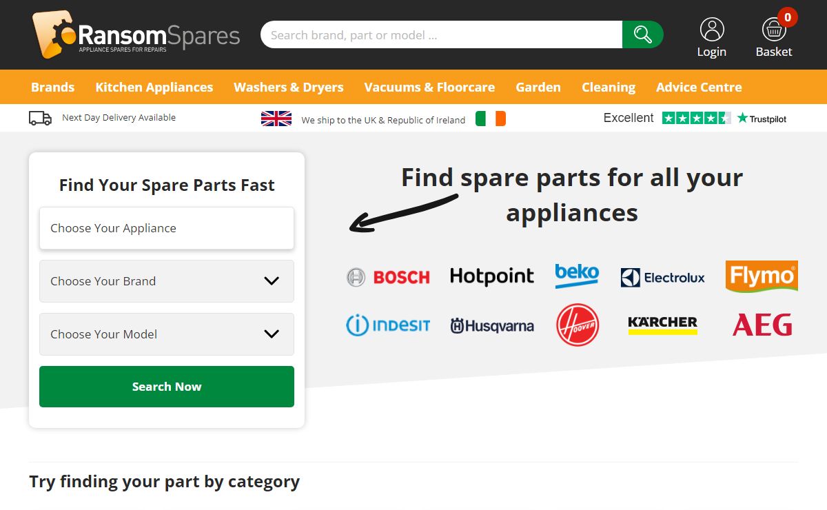Focus the brand, part or model search field
The width and height of the screenshot is (827, 510).
point(441,34)
